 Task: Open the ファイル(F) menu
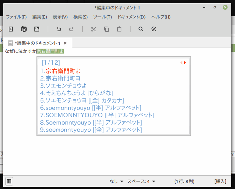(x=16, y=17)
